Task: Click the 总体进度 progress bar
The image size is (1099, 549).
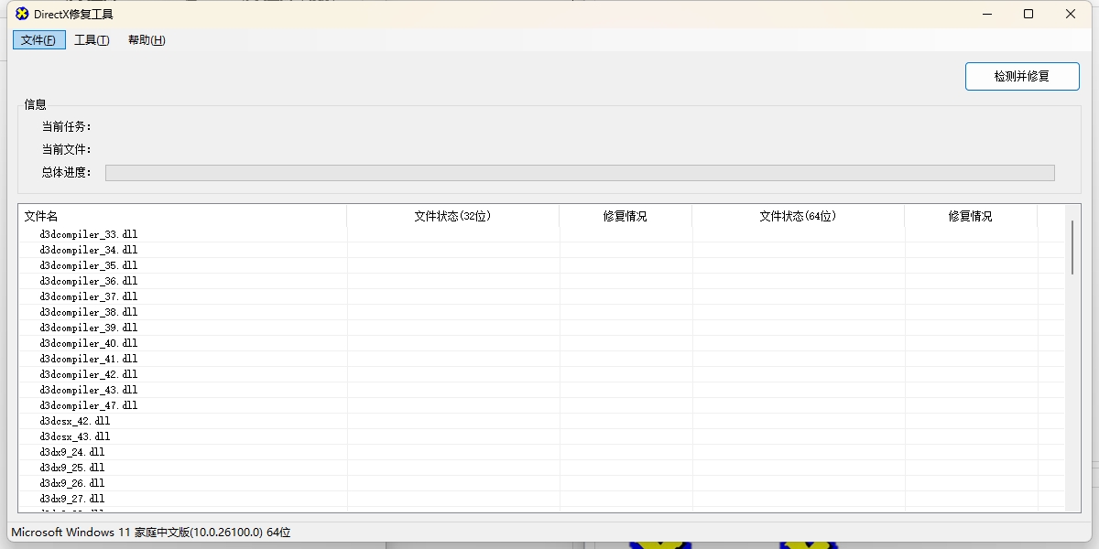Action: click(x=579, y=172)
